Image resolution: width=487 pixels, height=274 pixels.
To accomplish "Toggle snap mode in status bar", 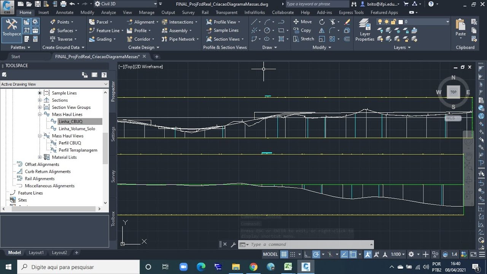I will (293, 254).
